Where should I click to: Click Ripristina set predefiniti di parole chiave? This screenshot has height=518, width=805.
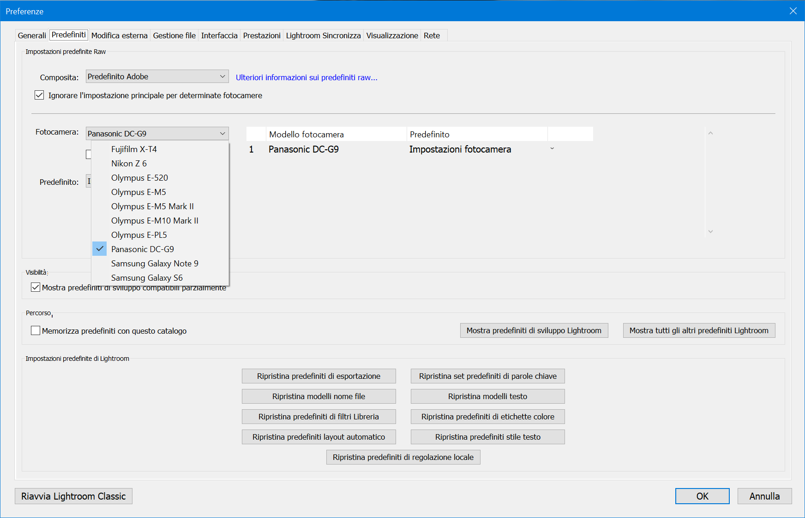(488, 376)
